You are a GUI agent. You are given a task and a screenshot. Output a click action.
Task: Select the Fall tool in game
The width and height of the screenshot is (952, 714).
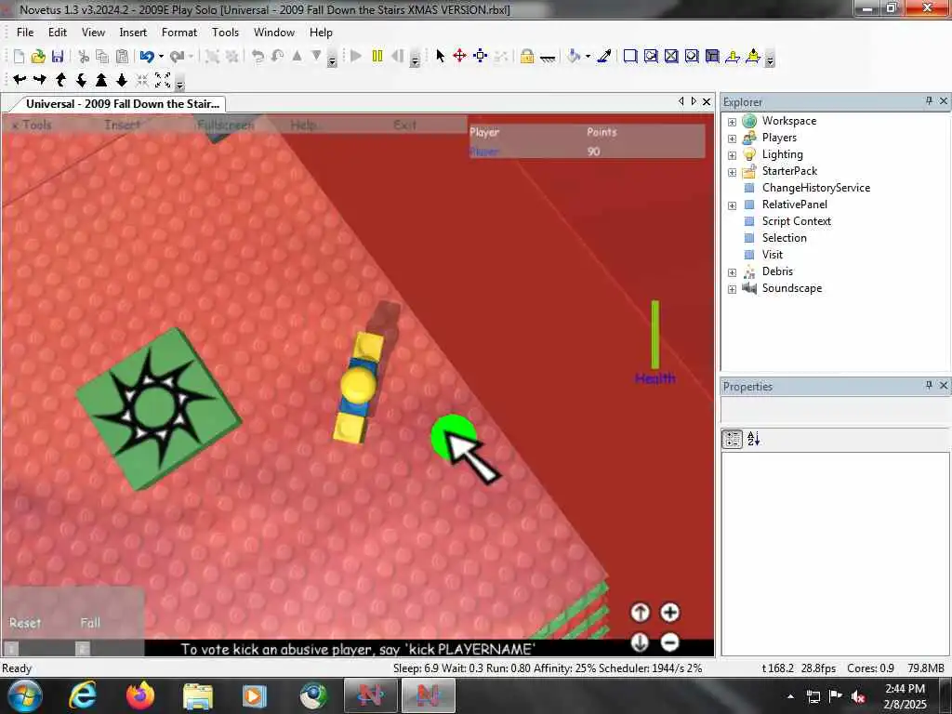[x=90, y=623]
